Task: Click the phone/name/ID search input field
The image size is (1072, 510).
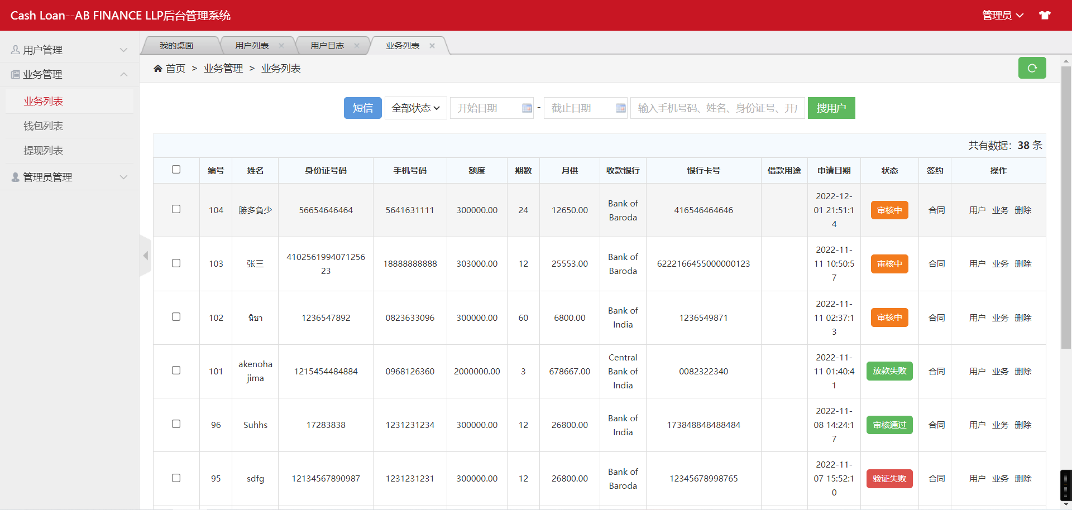Action: click(717, 108)
